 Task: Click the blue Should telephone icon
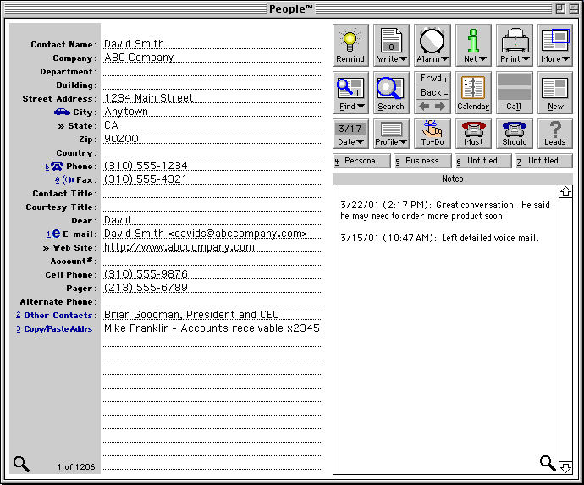(x=514, y=133)
